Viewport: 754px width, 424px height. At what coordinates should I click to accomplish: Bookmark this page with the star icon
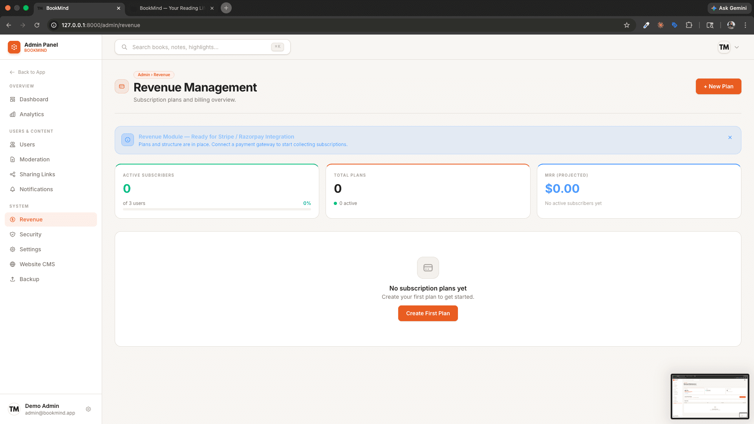click(x=627, y=25)
